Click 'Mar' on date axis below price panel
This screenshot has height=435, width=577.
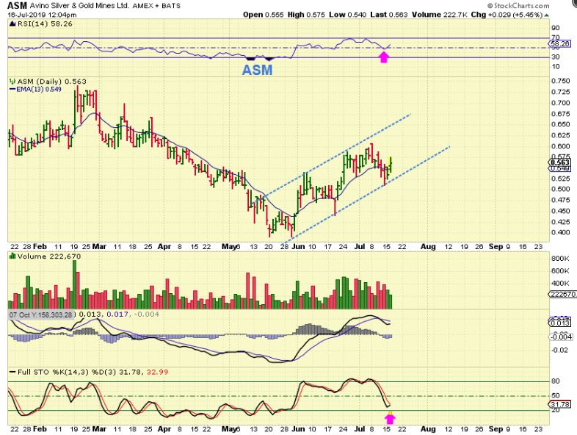tap(99, 246)
